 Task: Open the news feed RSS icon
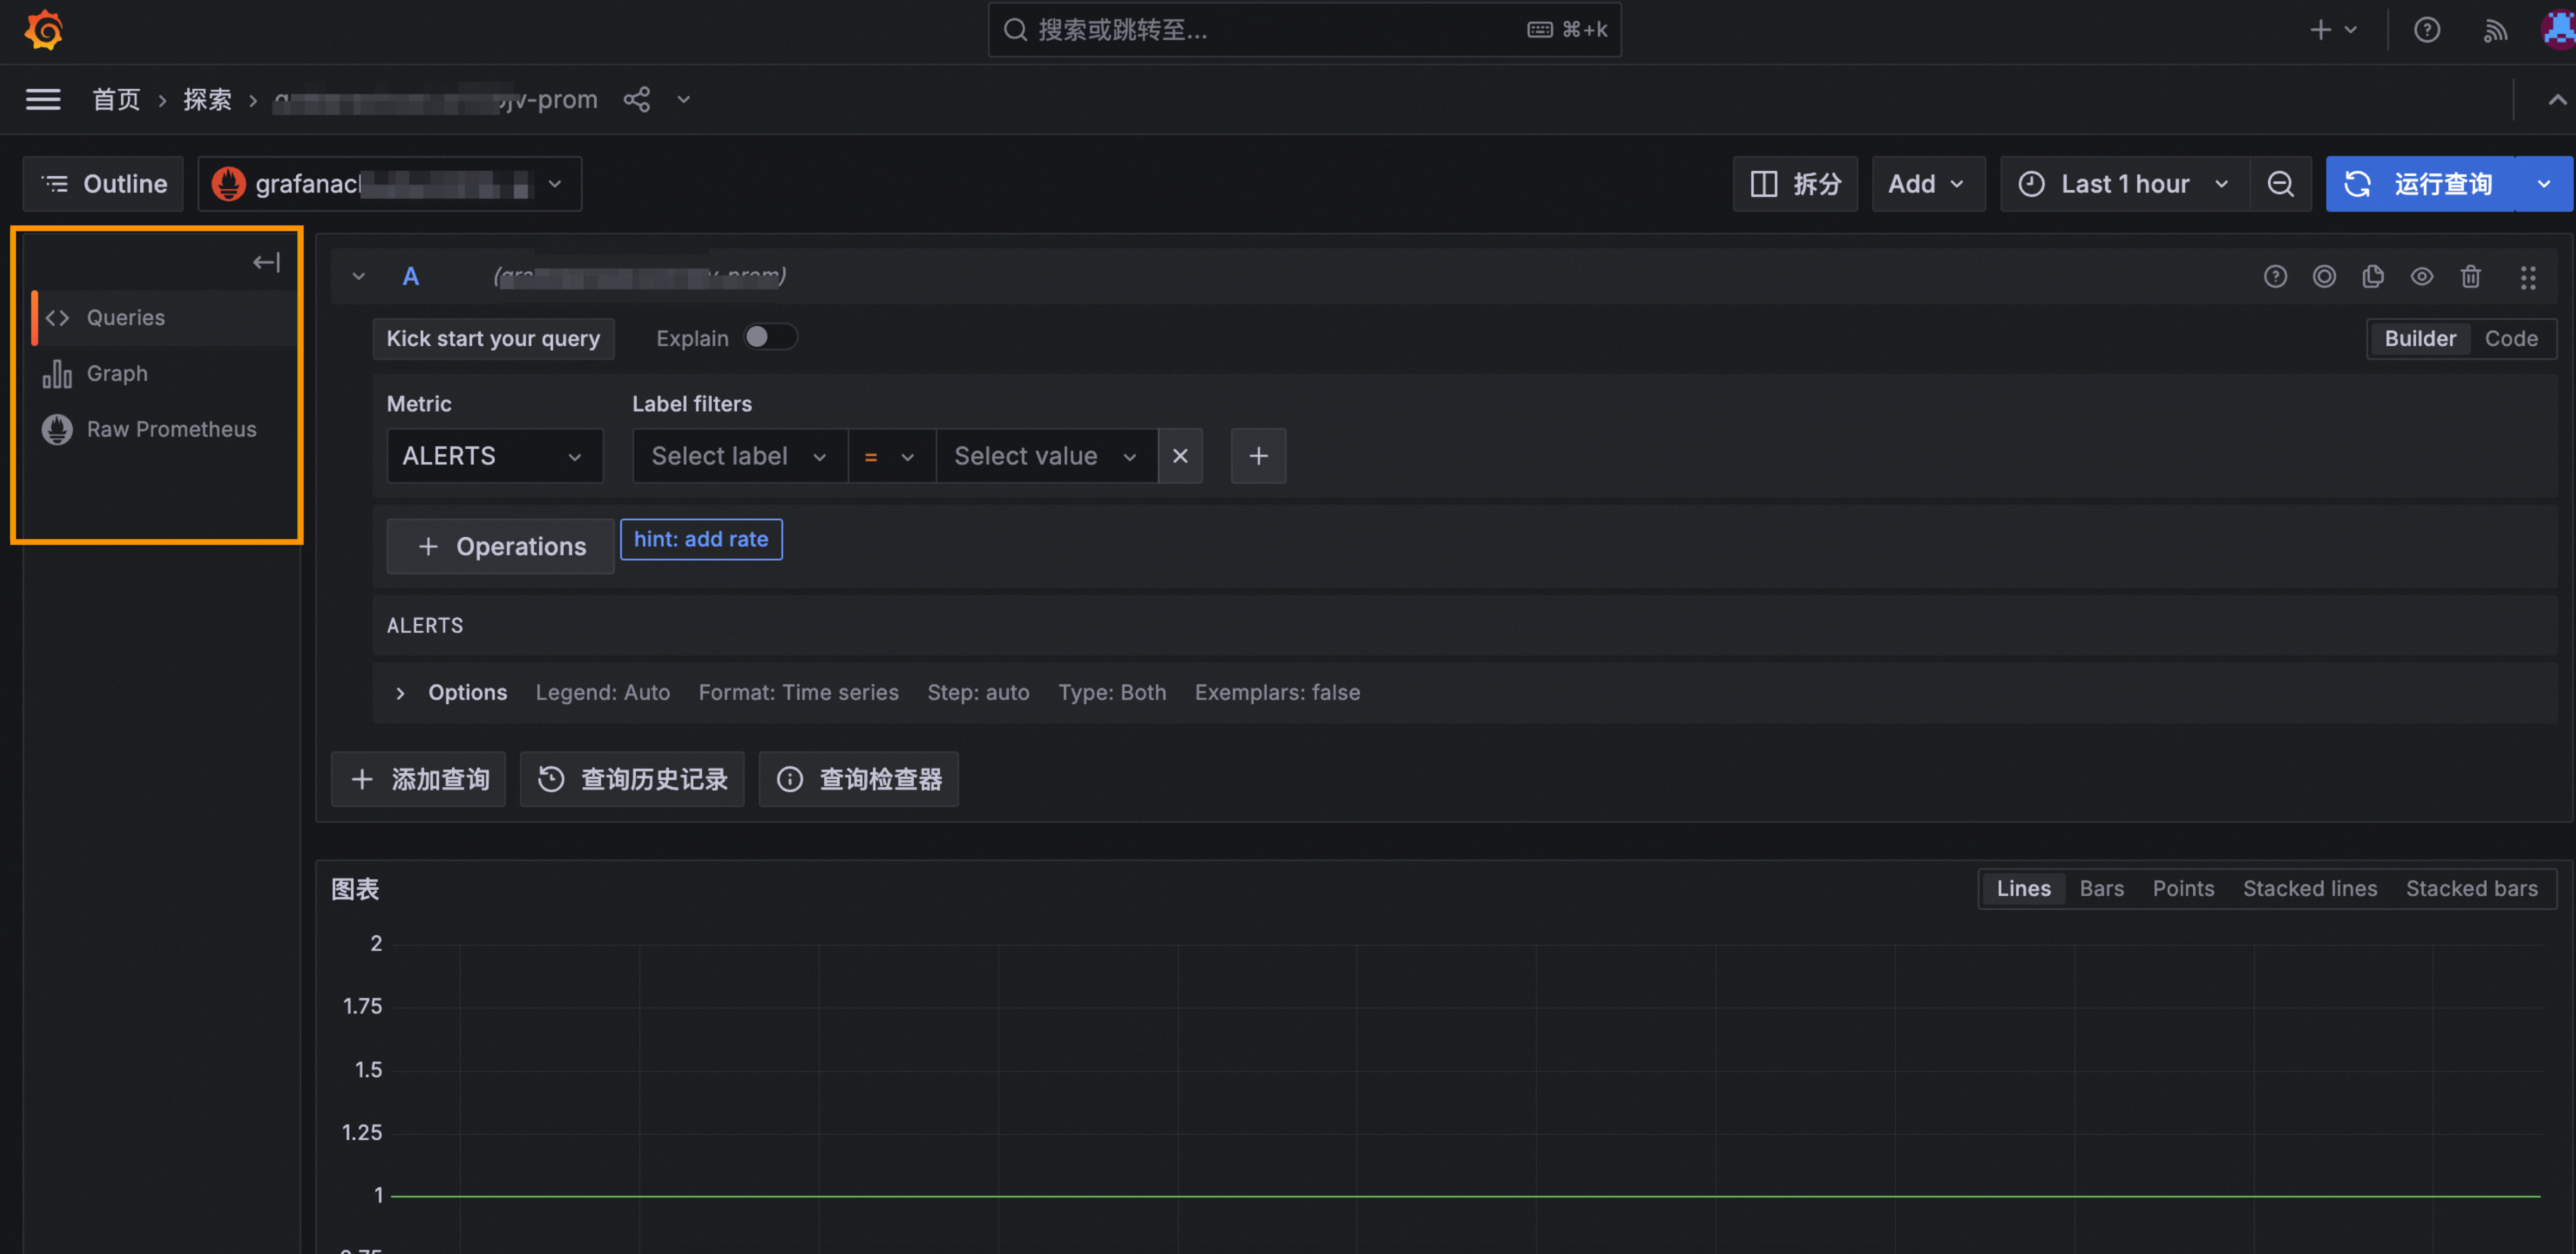pos(2494,30)
